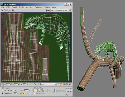Click the Options... button
Image resolution: width=125 pixels, height=97 pixels.
click(x=69, y=95)
